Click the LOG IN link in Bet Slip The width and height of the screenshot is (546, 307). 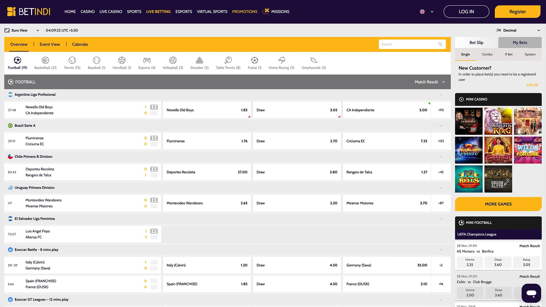coord(532,85)
